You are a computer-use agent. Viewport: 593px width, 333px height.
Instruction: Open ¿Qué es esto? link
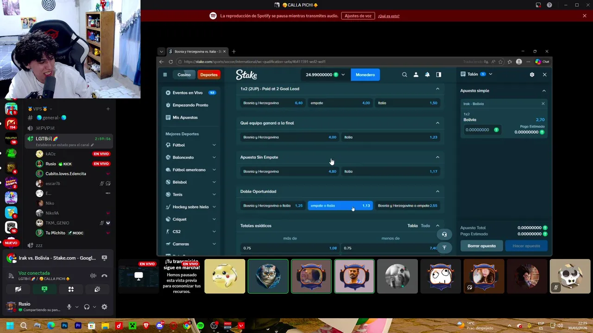(x=389, y=16)
